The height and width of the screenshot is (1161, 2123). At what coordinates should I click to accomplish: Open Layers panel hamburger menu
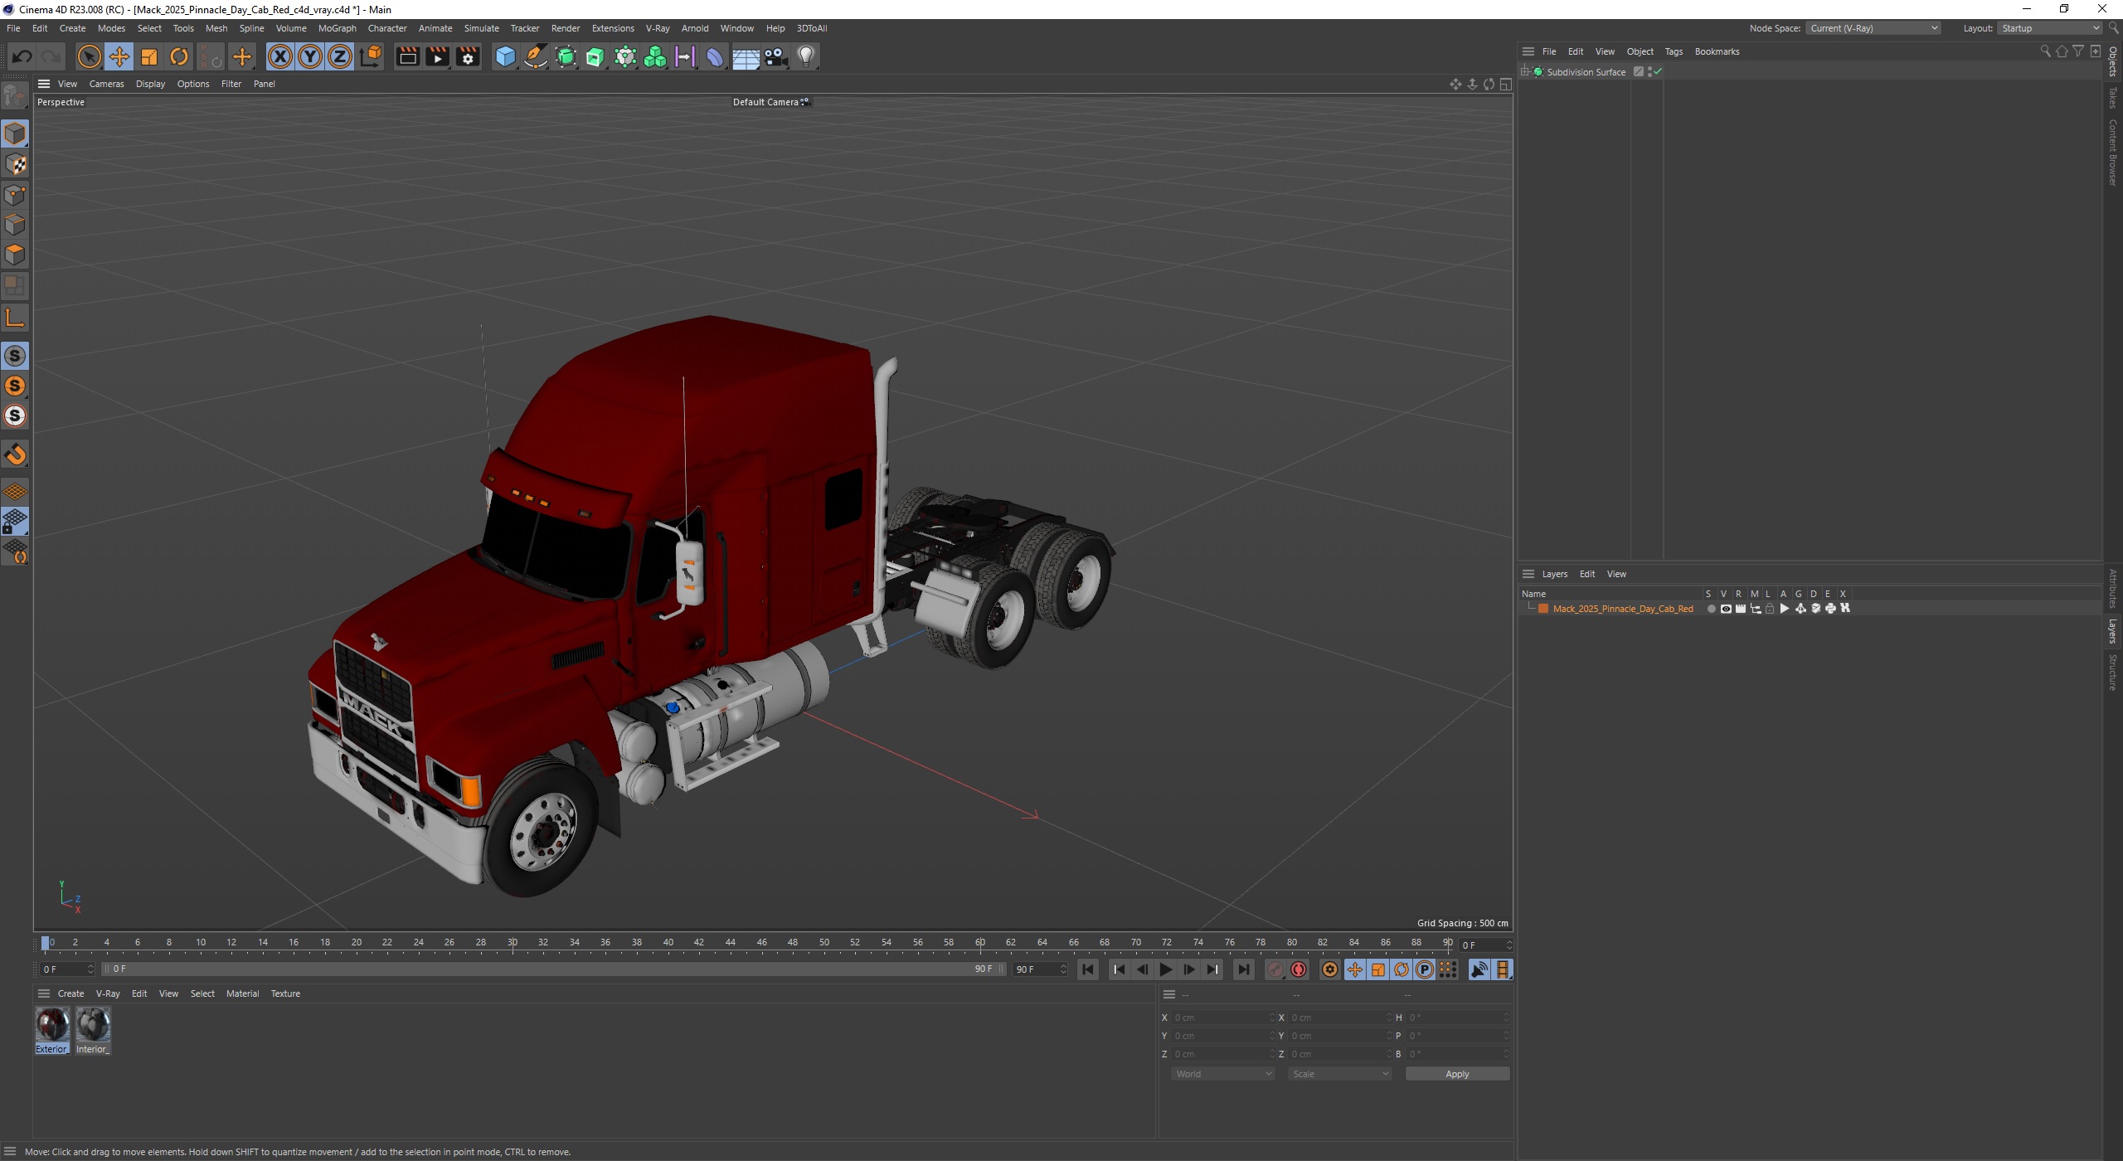coord(1528,574)
